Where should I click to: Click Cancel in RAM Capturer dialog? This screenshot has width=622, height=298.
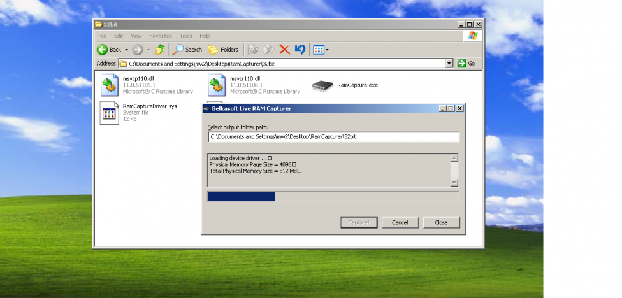tap(400, 222)
